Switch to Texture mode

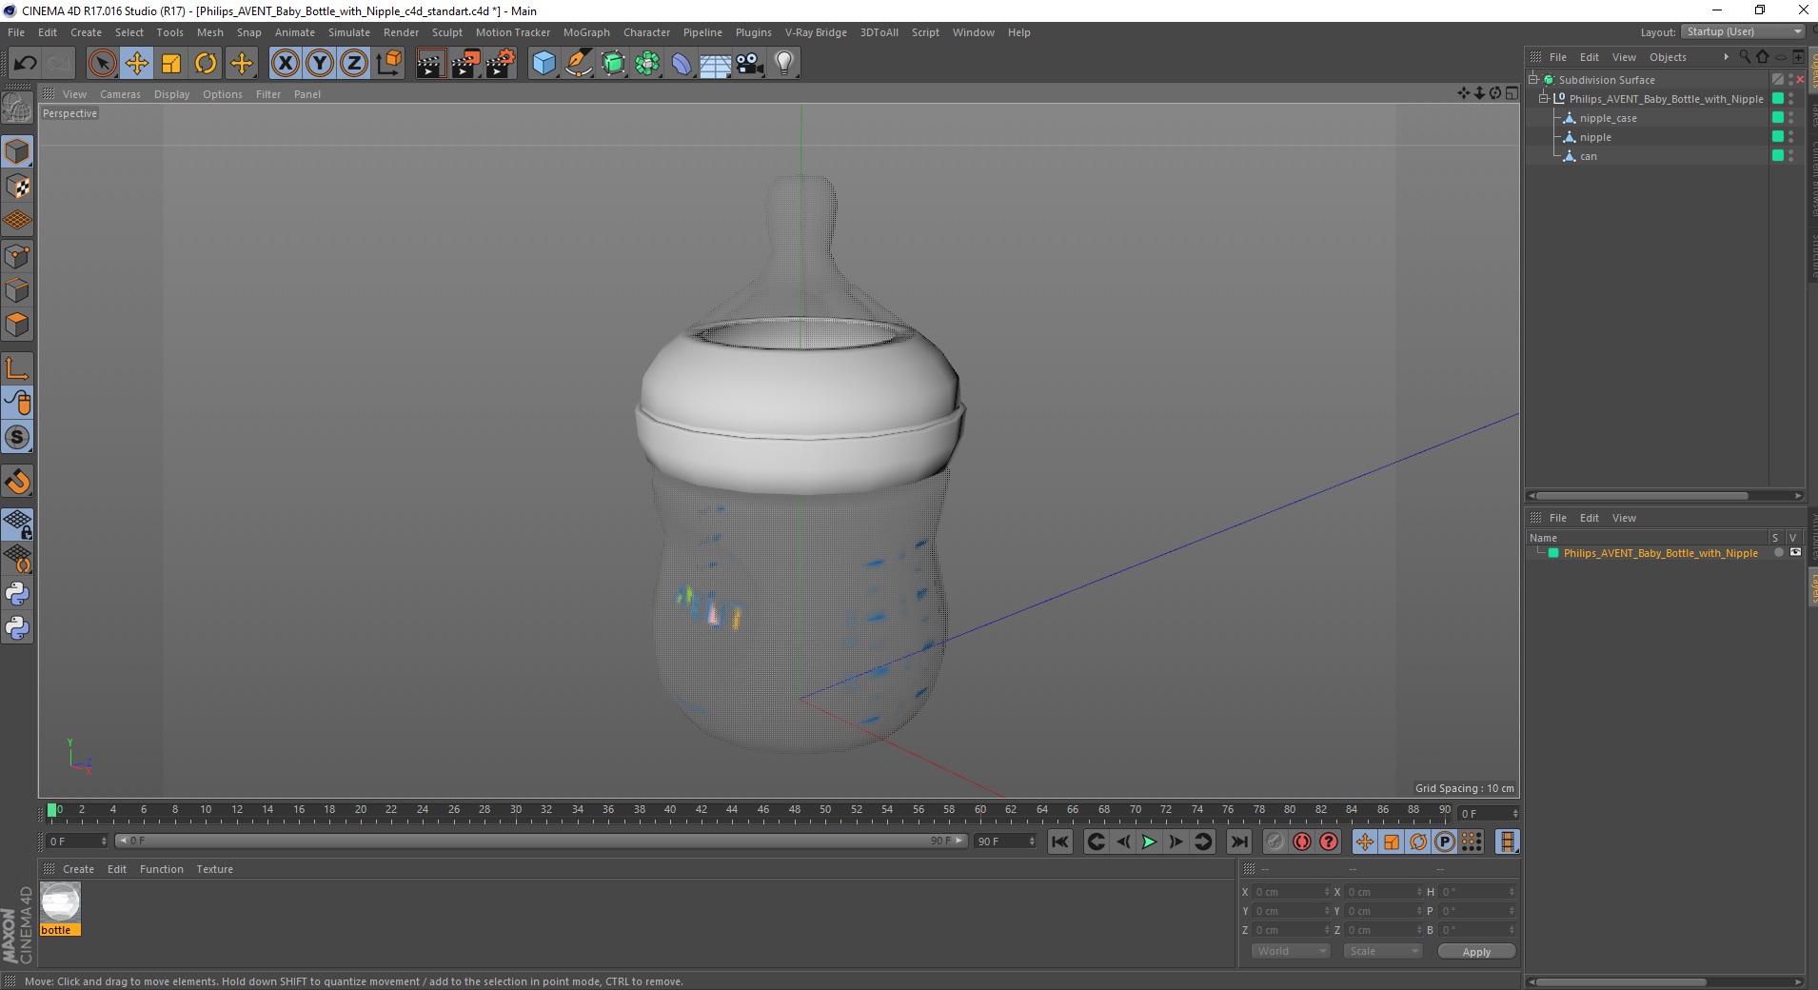17,187
